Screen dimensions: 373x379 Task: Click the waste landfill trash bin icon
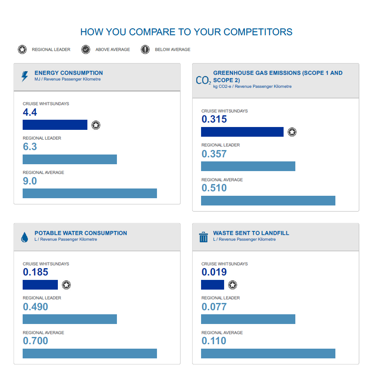tap(203, 237)
